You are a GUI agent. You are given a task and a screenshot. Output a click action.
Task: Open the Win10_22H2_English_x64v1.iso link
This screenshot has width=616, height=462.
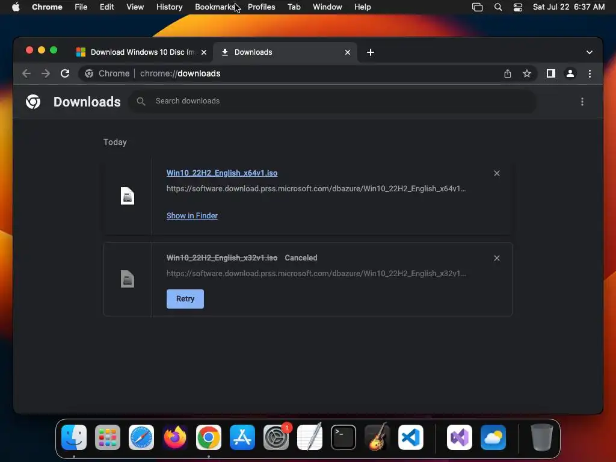pyautogui.click(x=222, y=173)
